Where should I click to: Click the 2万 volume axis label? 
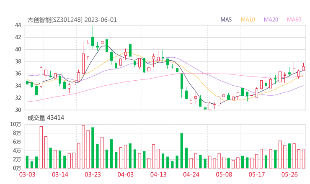[x=17, y=159]
